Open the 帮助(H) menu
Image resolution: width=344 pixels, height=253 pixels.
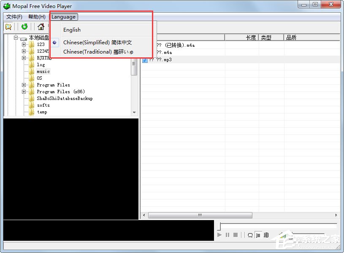(37, 17)
